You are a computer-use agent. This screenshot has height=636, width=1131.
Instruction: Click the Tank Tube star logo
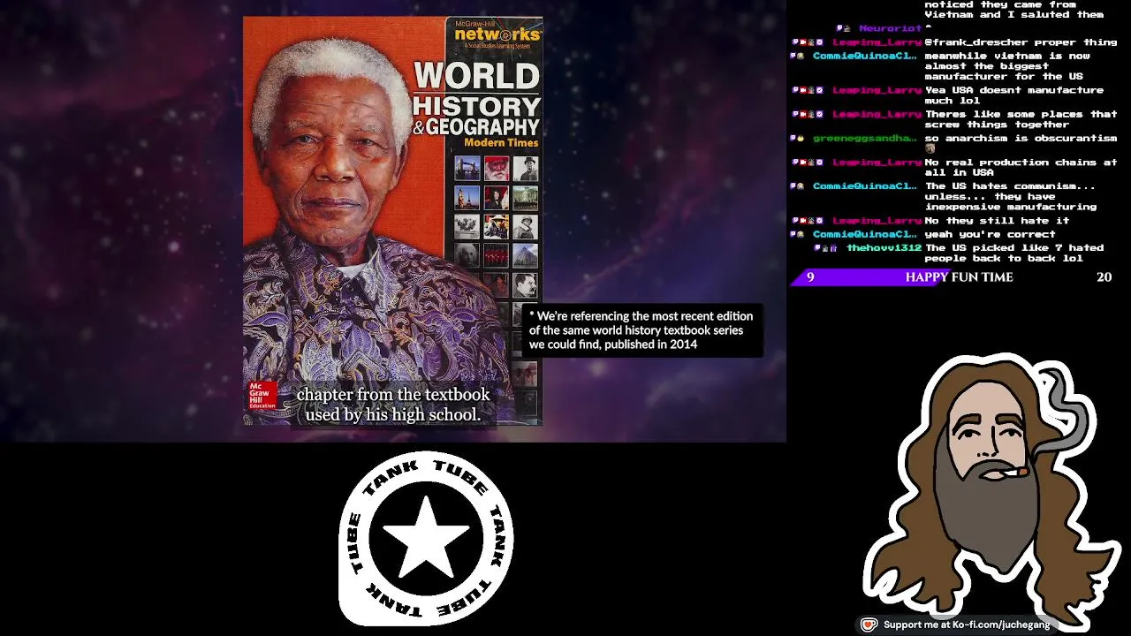(x=427, y=539)
